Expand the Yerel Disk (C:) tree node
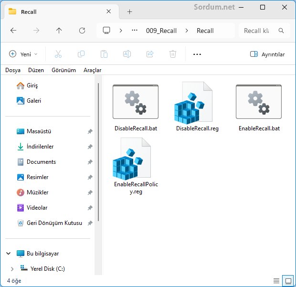Screen dimensions: 296x287 pyautogui.click(x=12, y=269)
